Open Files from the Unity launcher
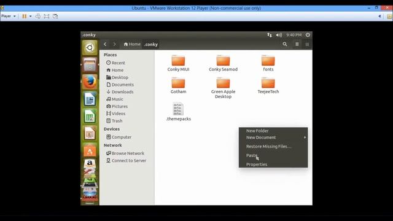Image resolution: width=393 pixels, height=221 pixels. (90, 64)
